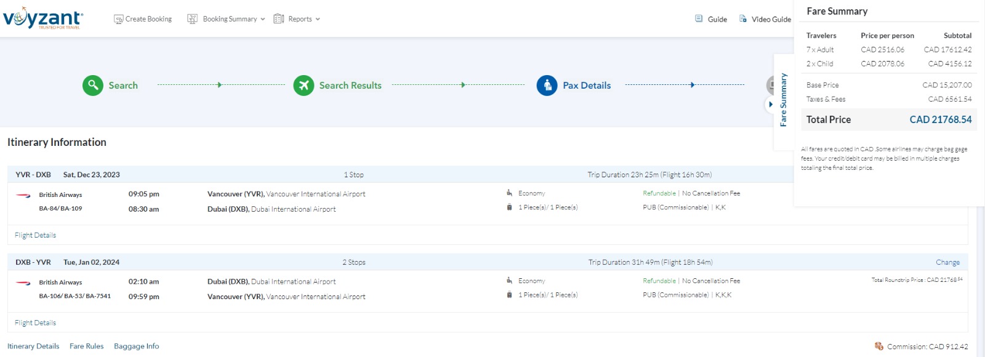
Task: Click the vertical Fare Summary side tab
Action: 783,100
